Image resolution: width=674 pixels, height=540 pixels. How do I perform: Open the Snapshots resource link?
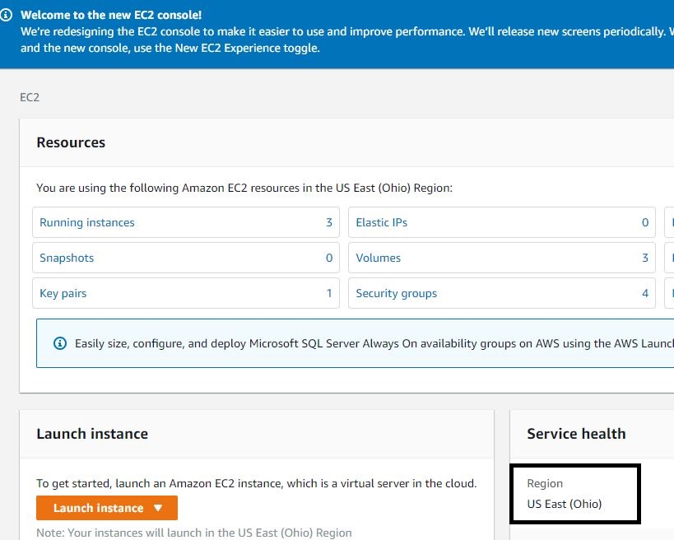67,258
